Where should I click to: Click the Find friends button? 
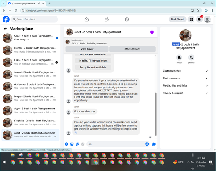(x=178, y=19)
